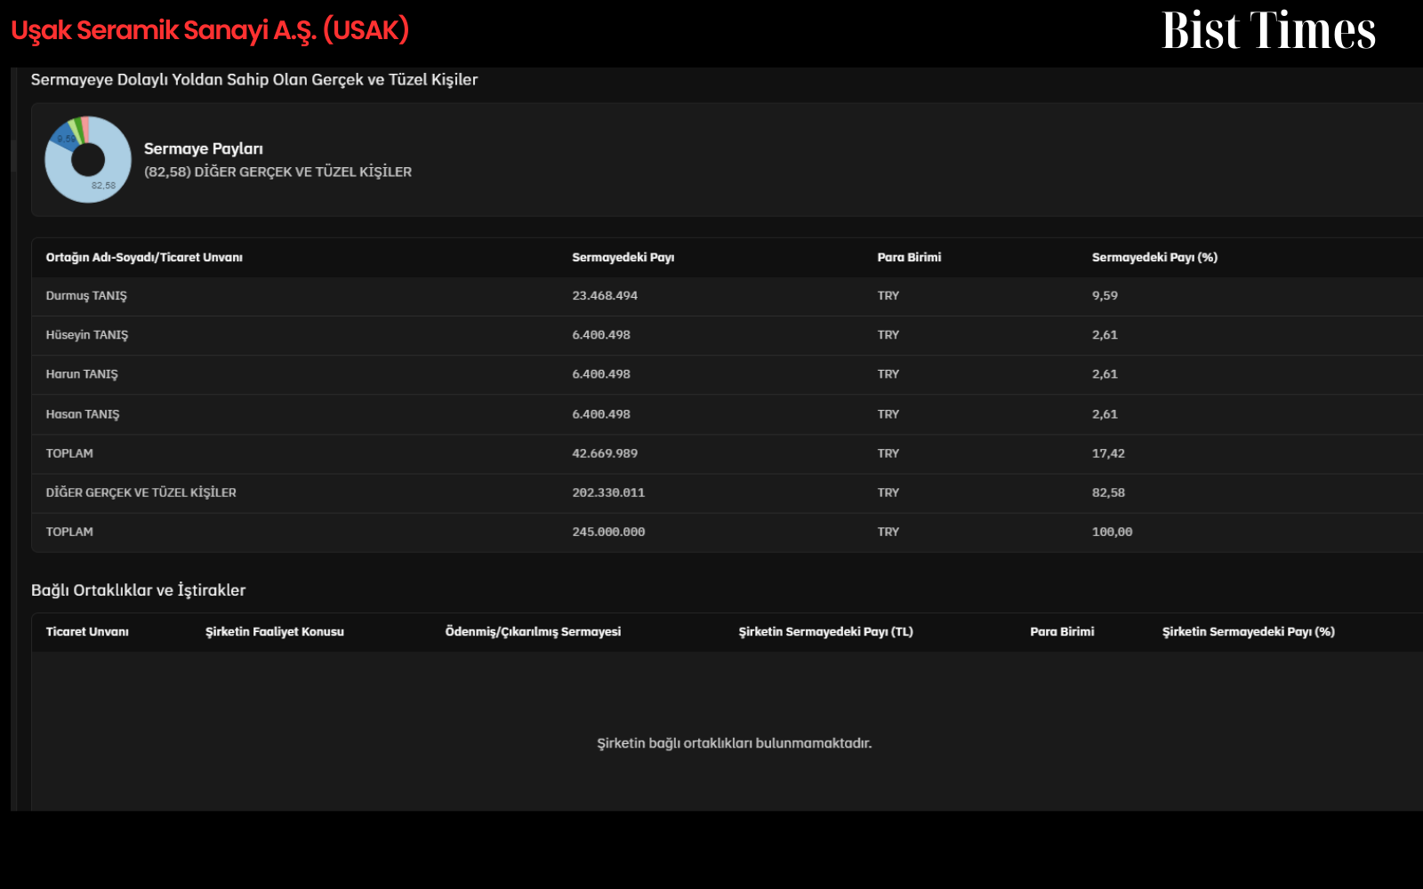Click the TOPLAM label in the 245.000.000 row

(x=69, y=532)
